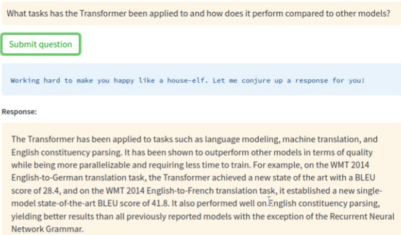401x235 pixels.
Task: Click 'Network Grammar.' at response end
Action: pos(47,229)
